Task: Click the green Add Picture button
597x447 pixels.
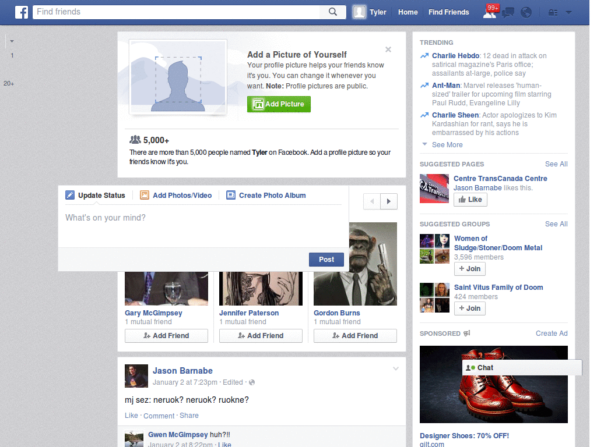Action: coord(279,104)
